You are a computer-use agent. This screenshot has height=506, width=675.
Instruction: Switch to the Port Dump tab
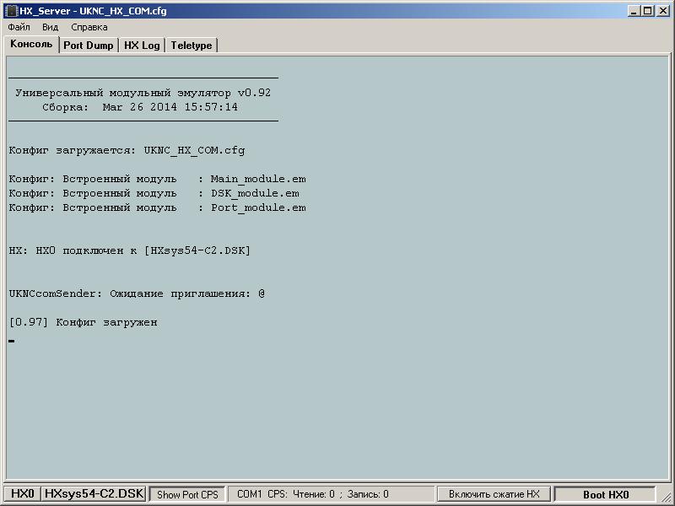click(89, 46)
